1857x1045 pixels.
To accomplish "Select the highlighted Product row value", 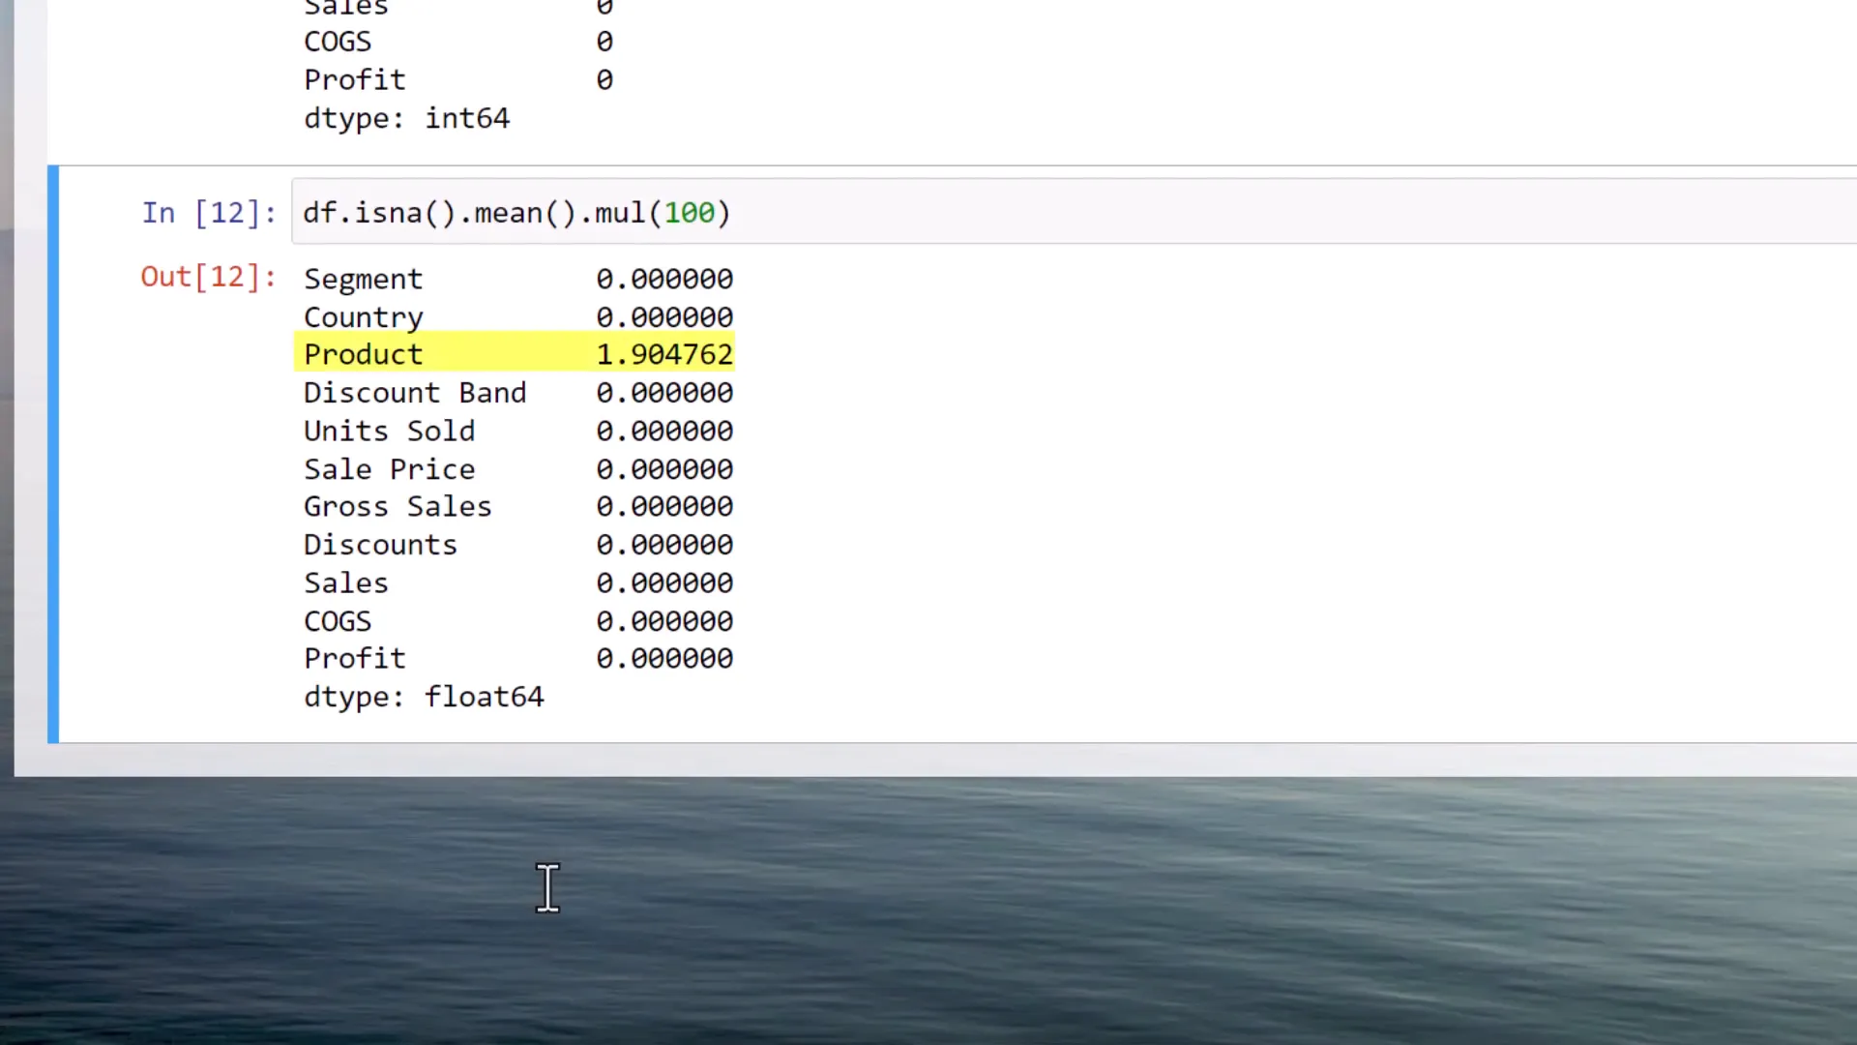I will (664, 354).
